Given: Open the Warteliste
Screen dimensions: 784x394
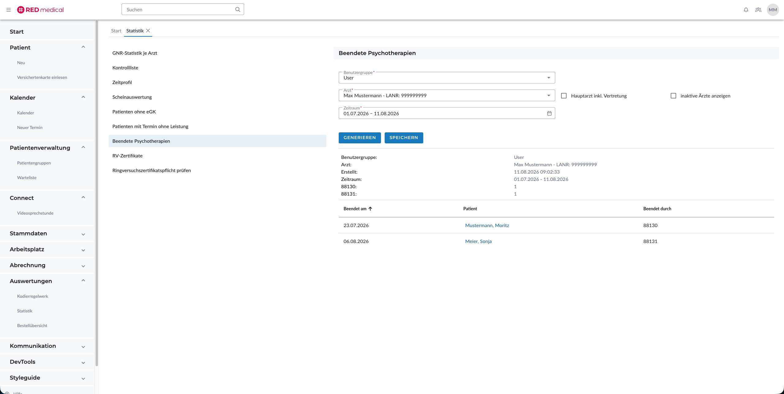Looking at the screenshot, I should tap(27, 178).
